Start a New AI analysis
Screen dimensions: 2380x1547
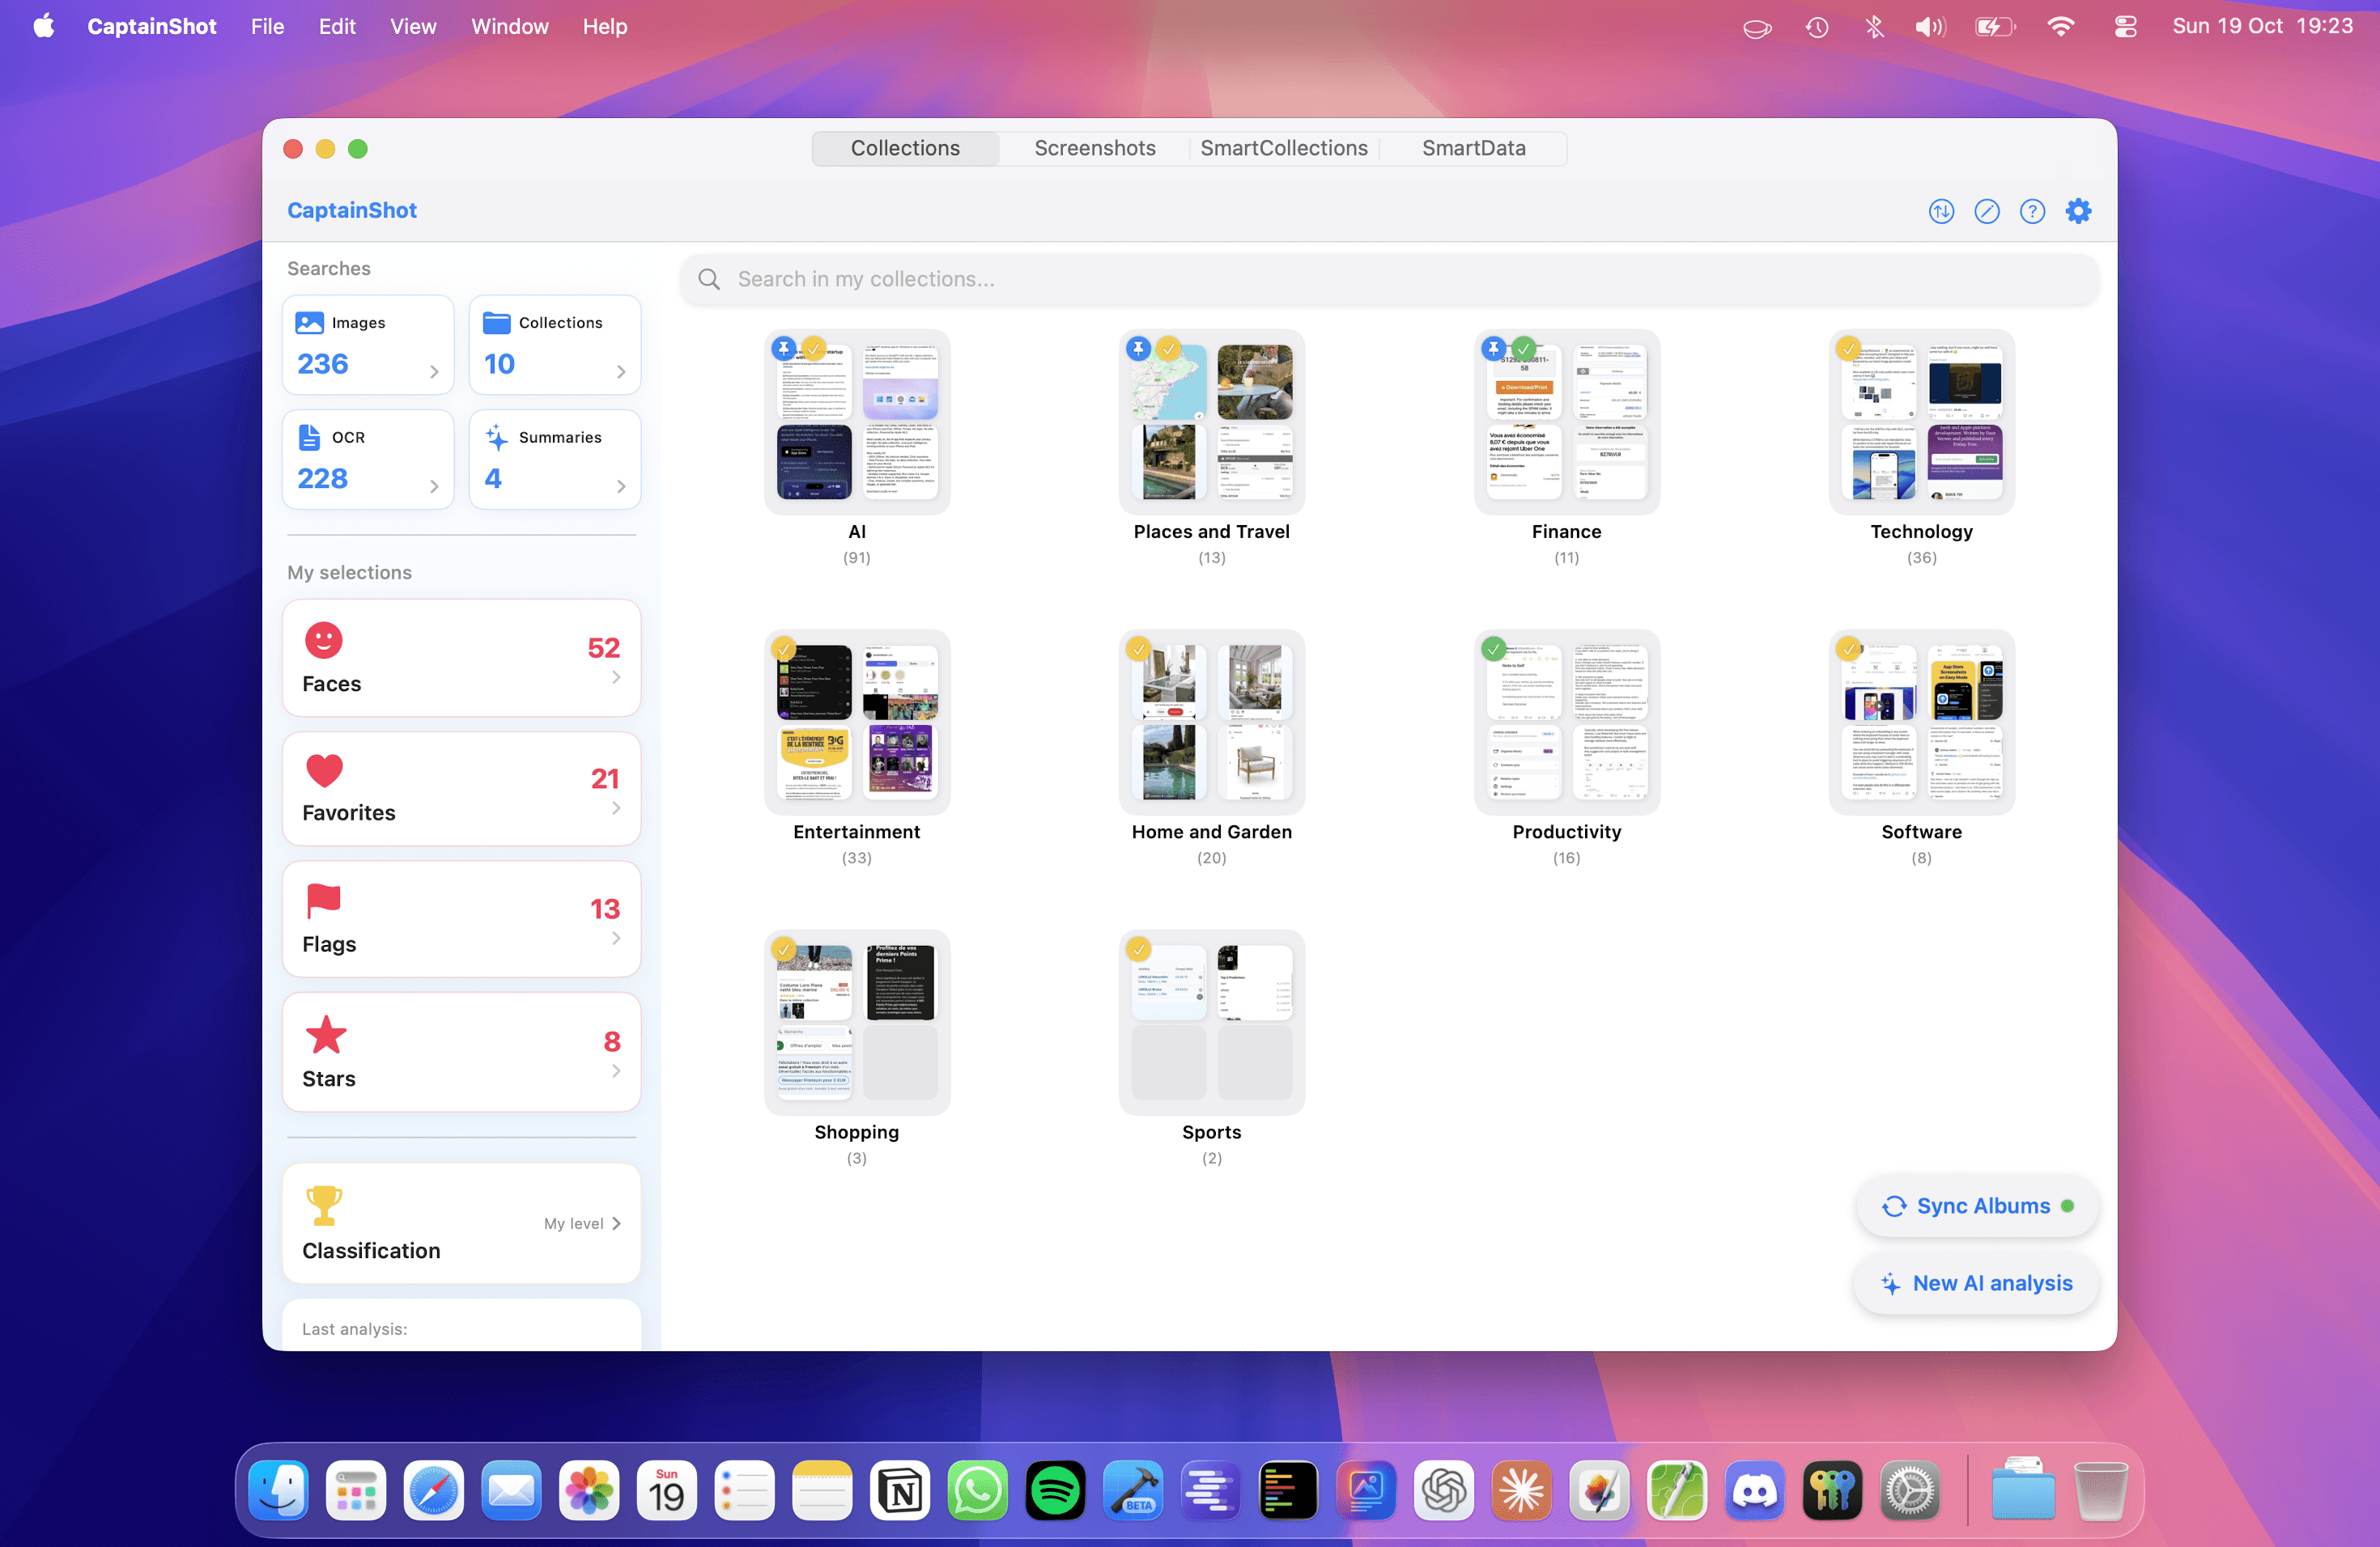pos(1977,1283)
